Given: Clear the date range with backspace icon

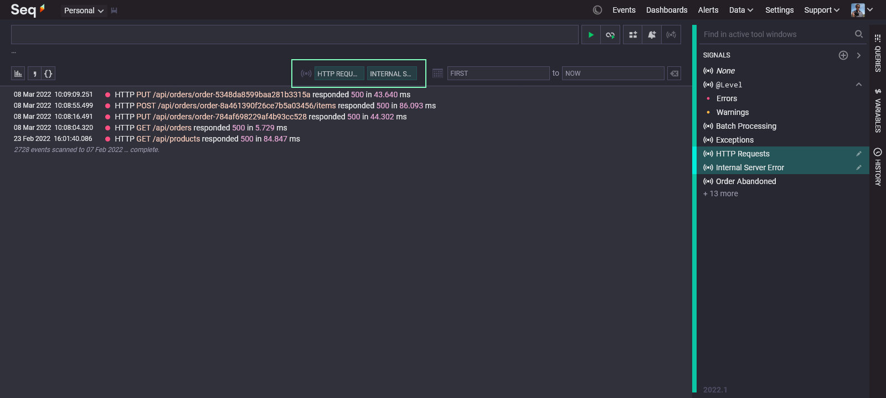Looking at the screenshot, I should pyautogui.click(x=674, y=74).
